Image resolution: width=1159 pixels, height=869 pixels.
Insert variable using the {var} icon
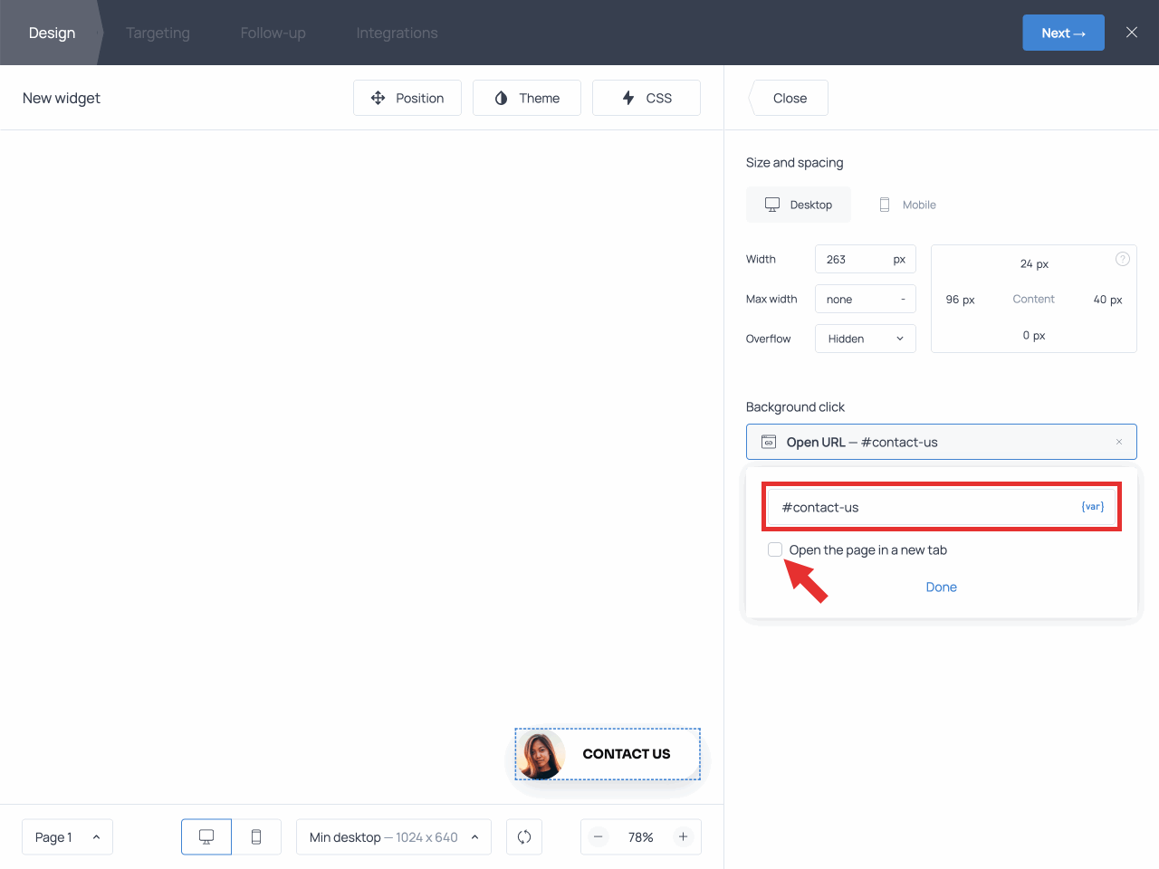coord(1092,507)
